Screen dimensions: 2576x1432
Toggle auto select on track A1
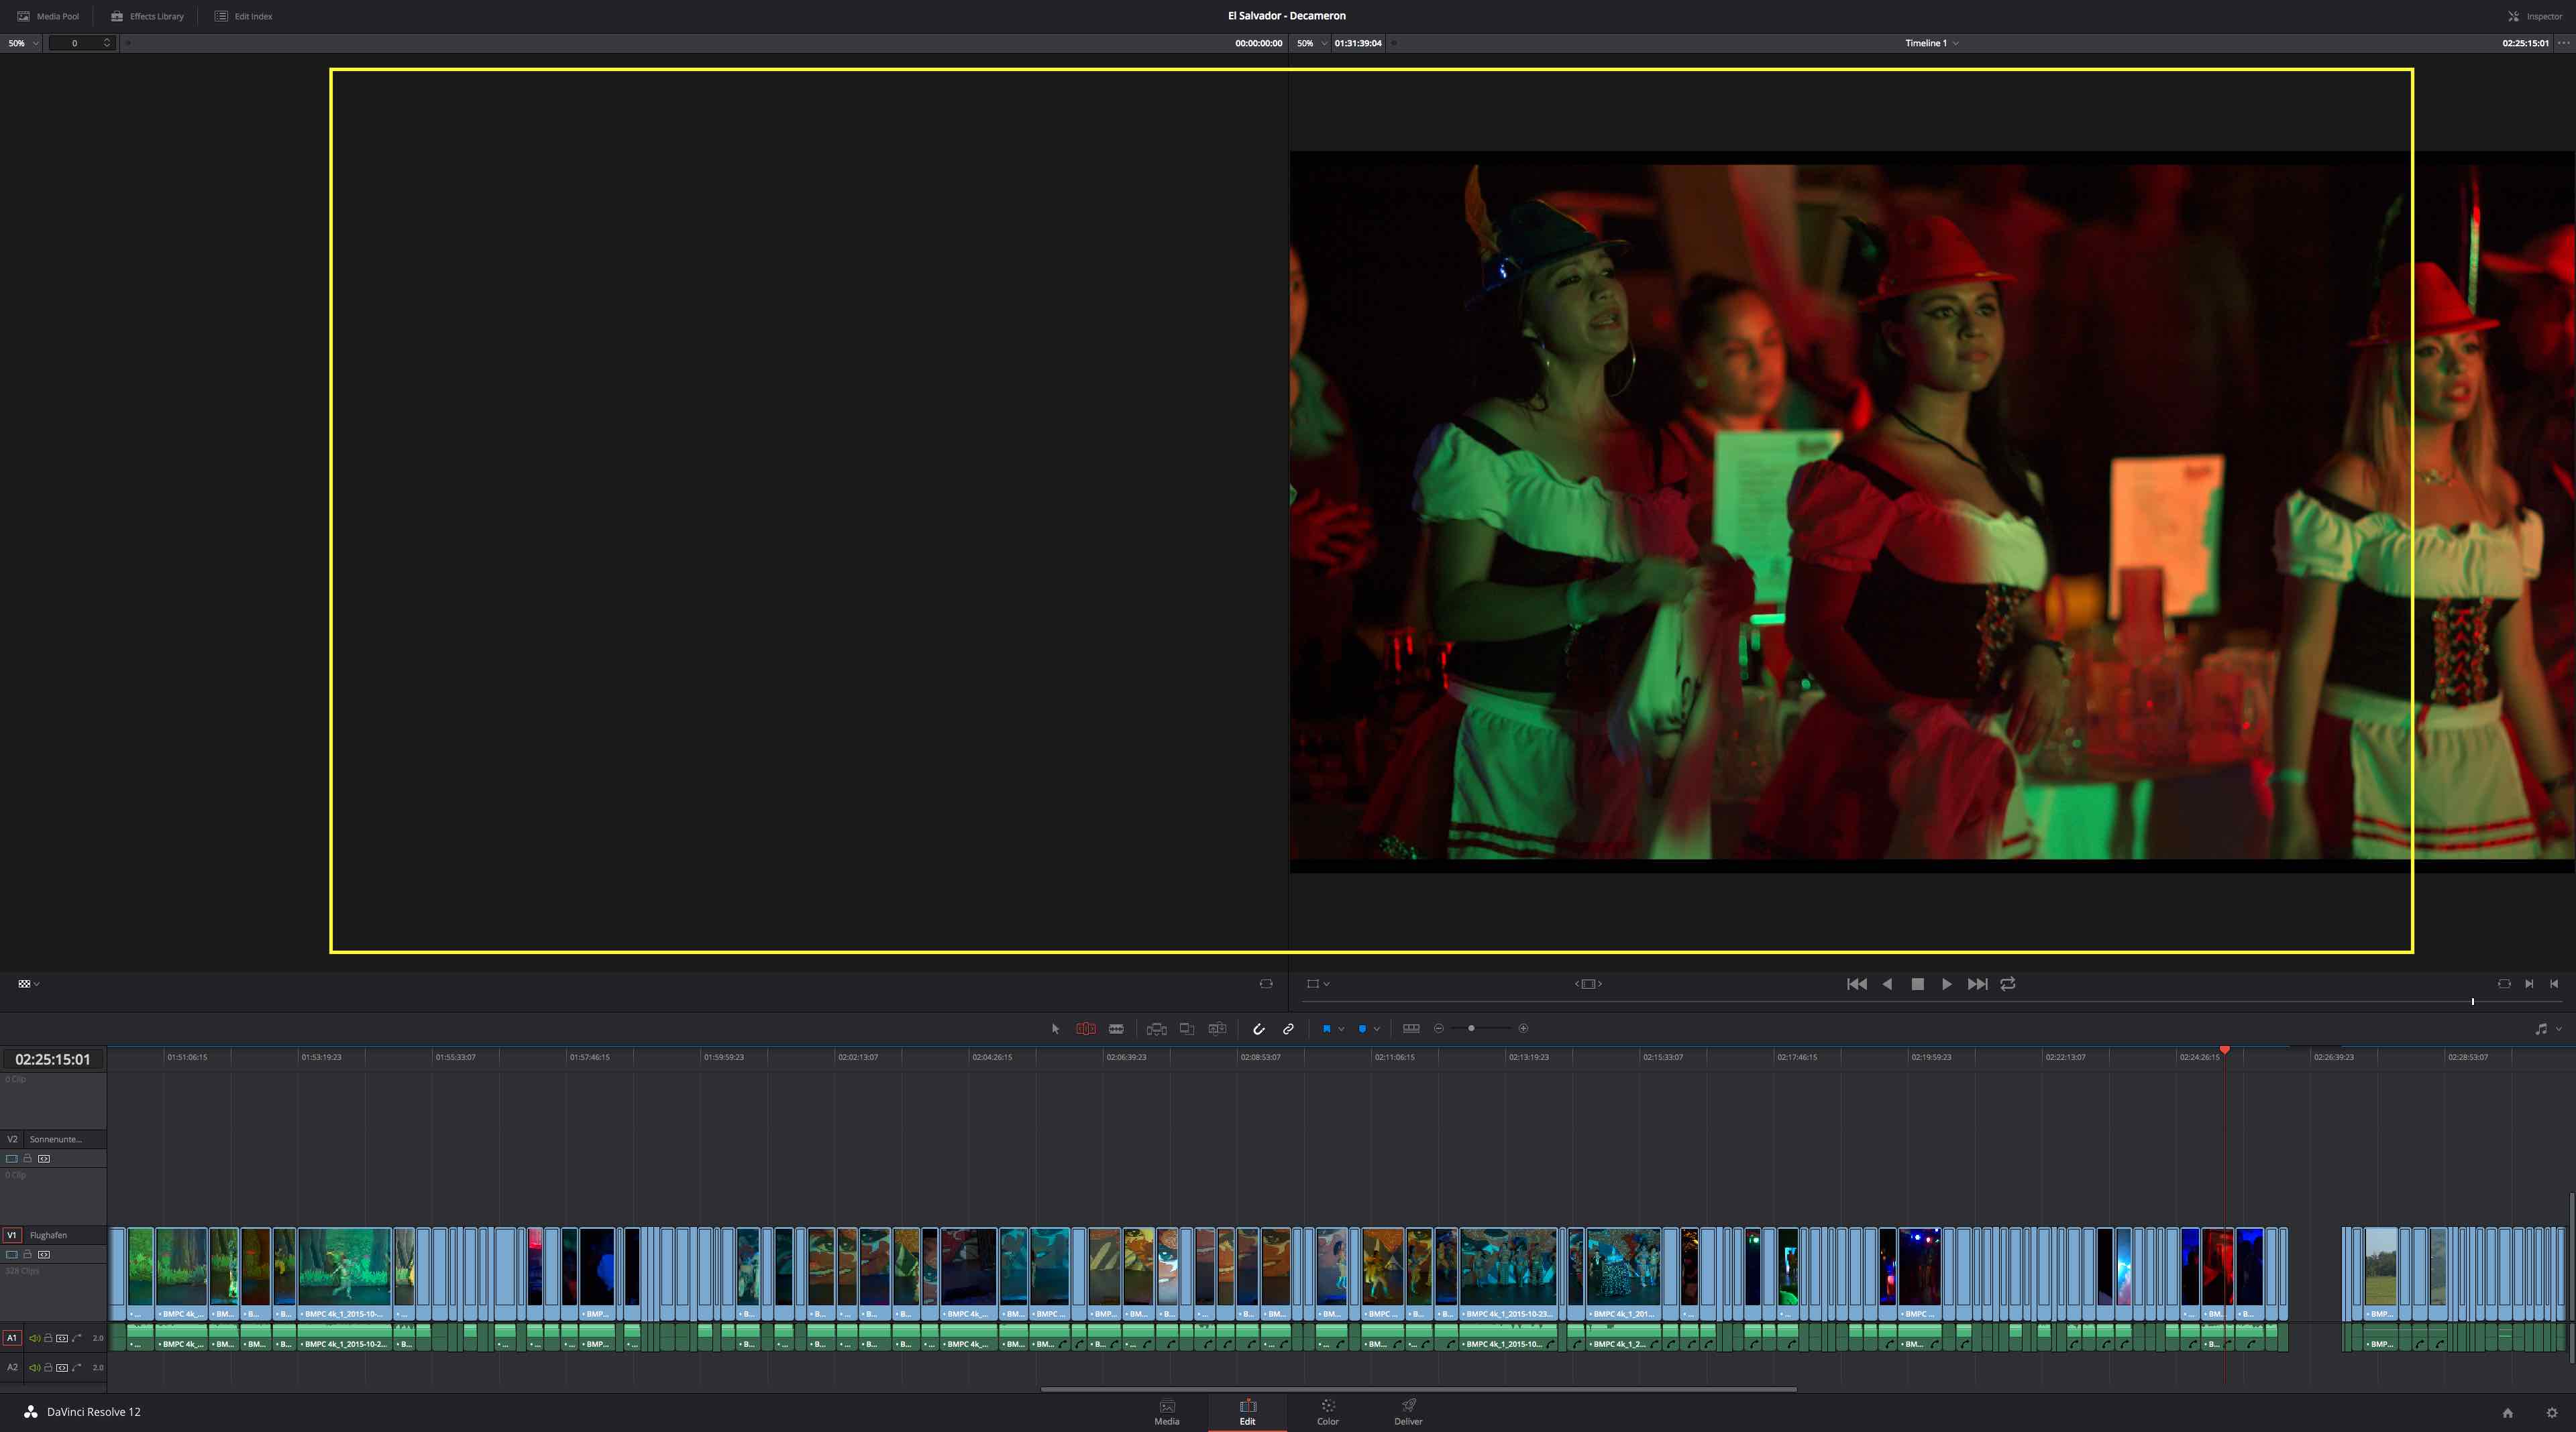tap(62, 1338)
